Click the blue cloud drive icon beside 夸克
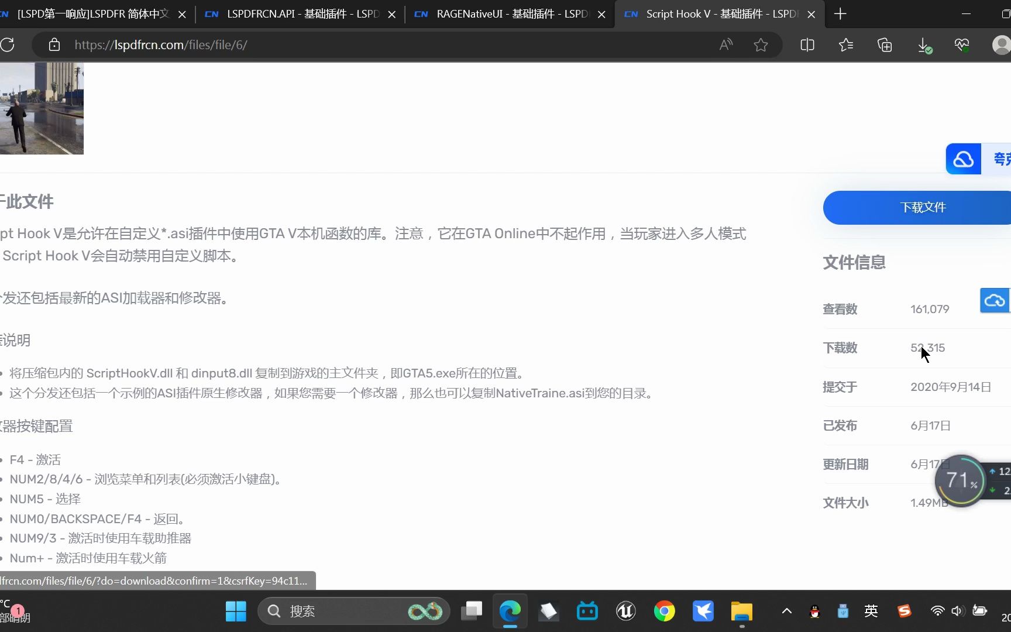The image size is (1011, 632). tap(963, 159)
